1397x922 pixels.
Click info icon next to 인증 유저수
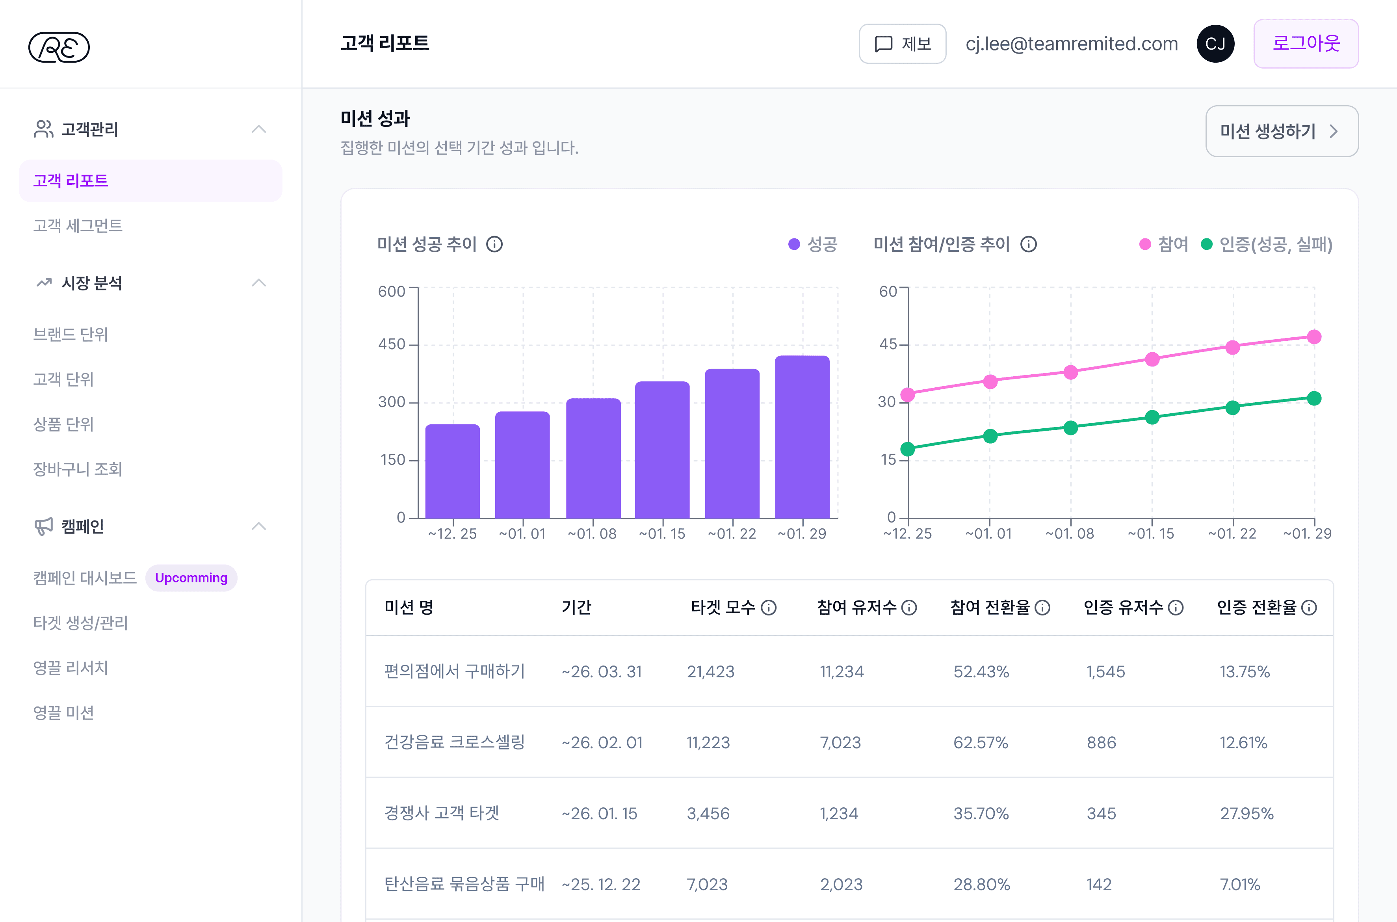1175,608
